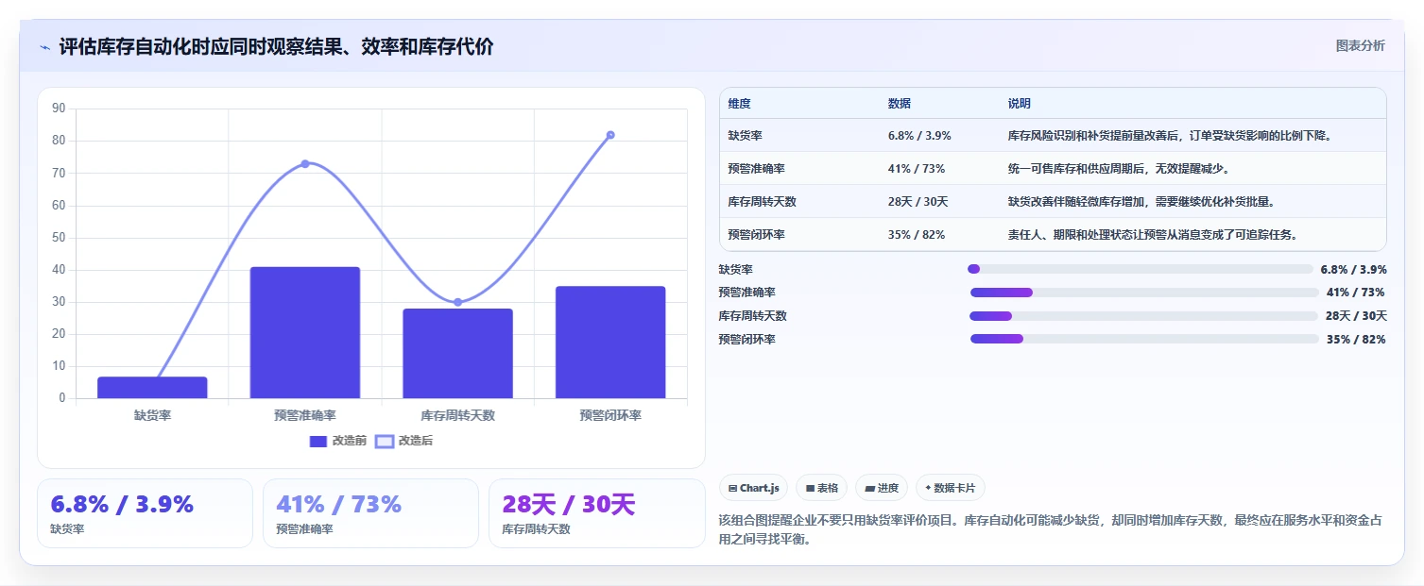Click the 缺货率 table row name
Image resolution: width=1424 pixels, height=586 pixels.
tap(746, 136)
